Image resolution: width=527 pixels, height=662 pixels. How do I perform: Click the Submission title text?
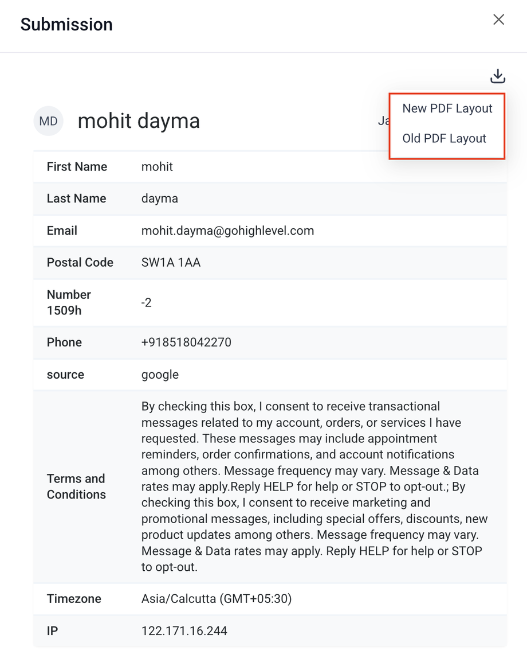[66, 25]
